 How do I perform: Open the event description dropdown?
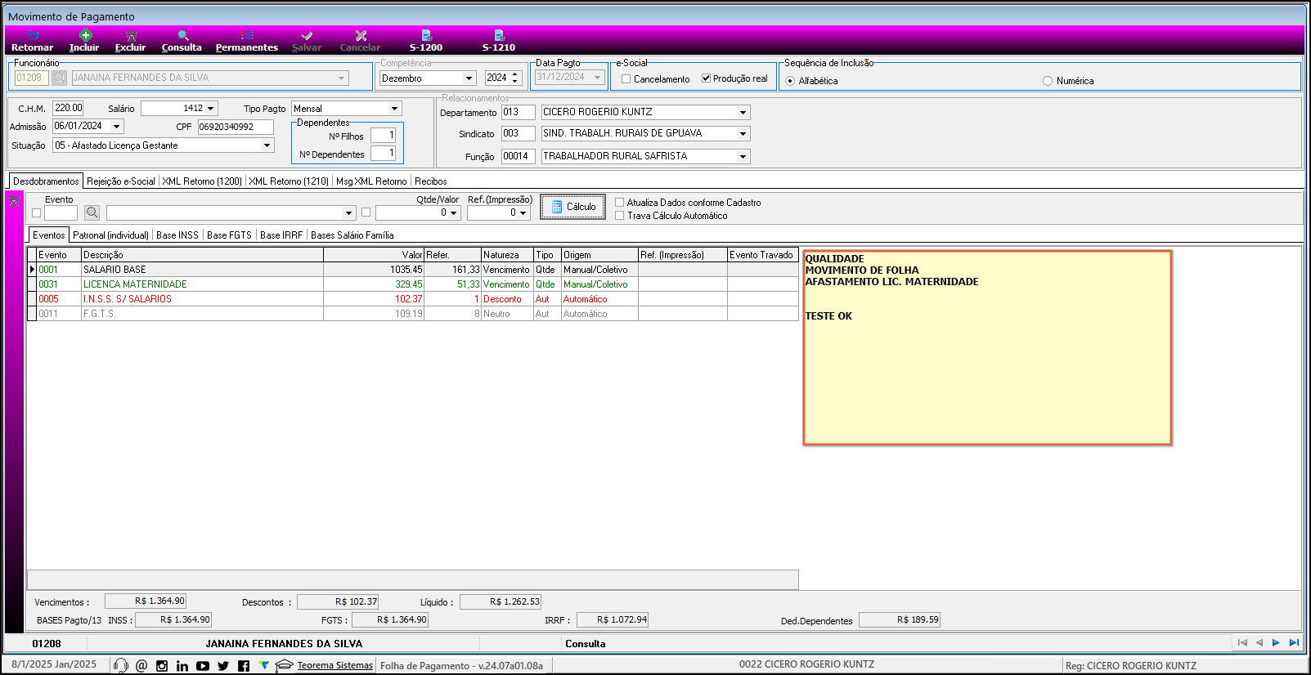(348, 213)
